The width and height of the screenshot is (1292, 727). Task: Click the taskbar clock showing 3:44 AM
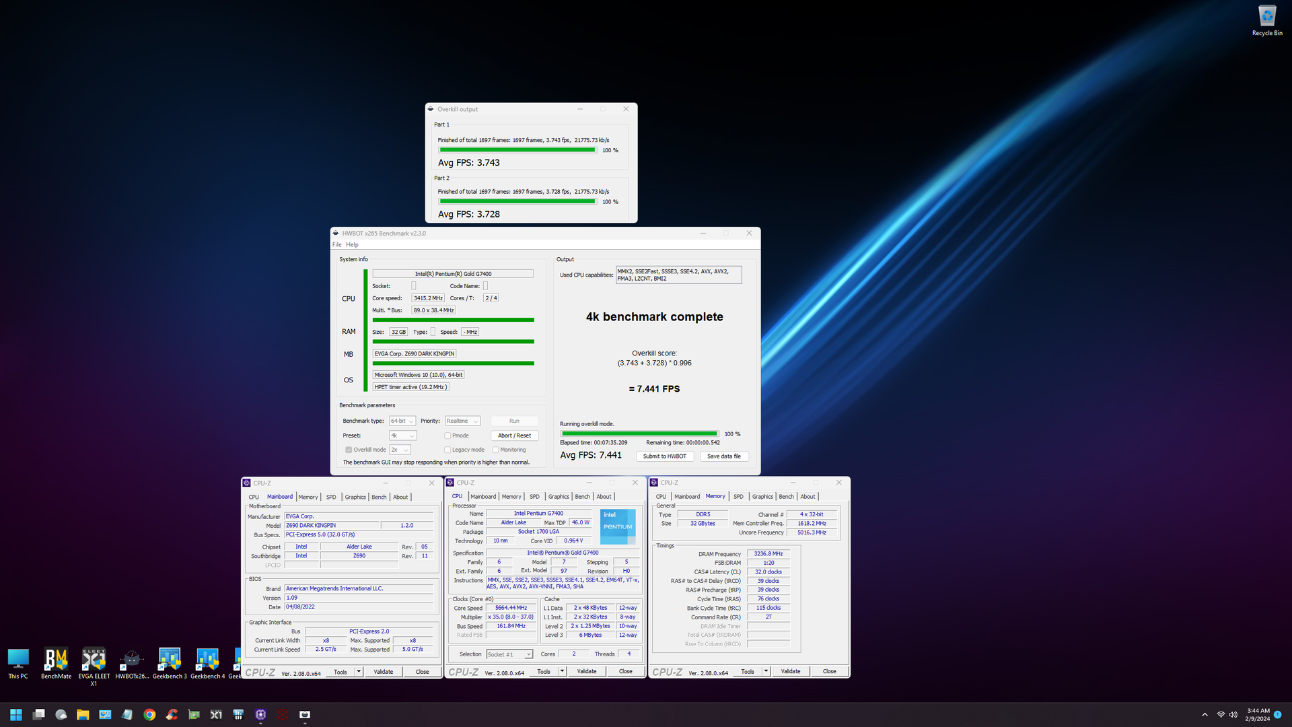1258,714
